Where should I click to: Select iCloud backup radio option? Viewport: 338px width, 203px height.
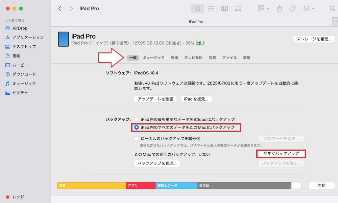(x=137, y=119)
